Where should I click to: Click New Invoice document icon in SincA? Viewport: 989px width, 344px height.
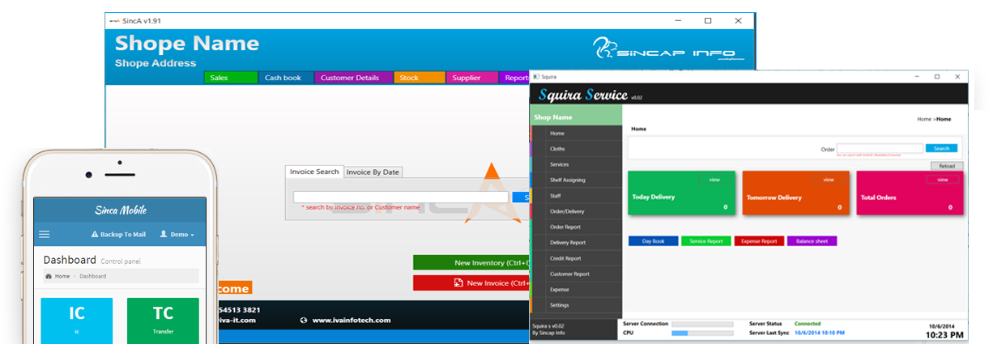[x=458, y=283]
